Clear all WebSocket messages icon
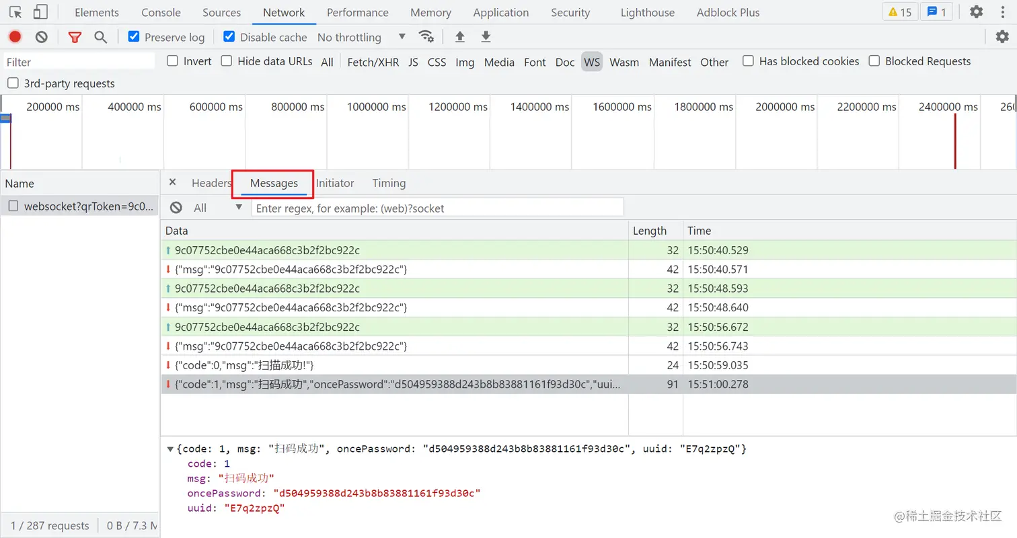1017x538 pixels. tap(176, 208)
